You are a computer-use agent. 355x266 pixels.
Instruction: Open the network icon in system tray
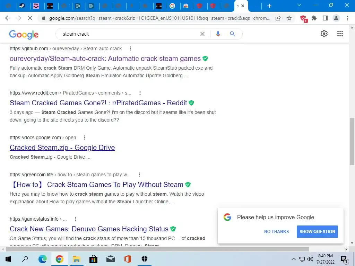tap(302, 259)
